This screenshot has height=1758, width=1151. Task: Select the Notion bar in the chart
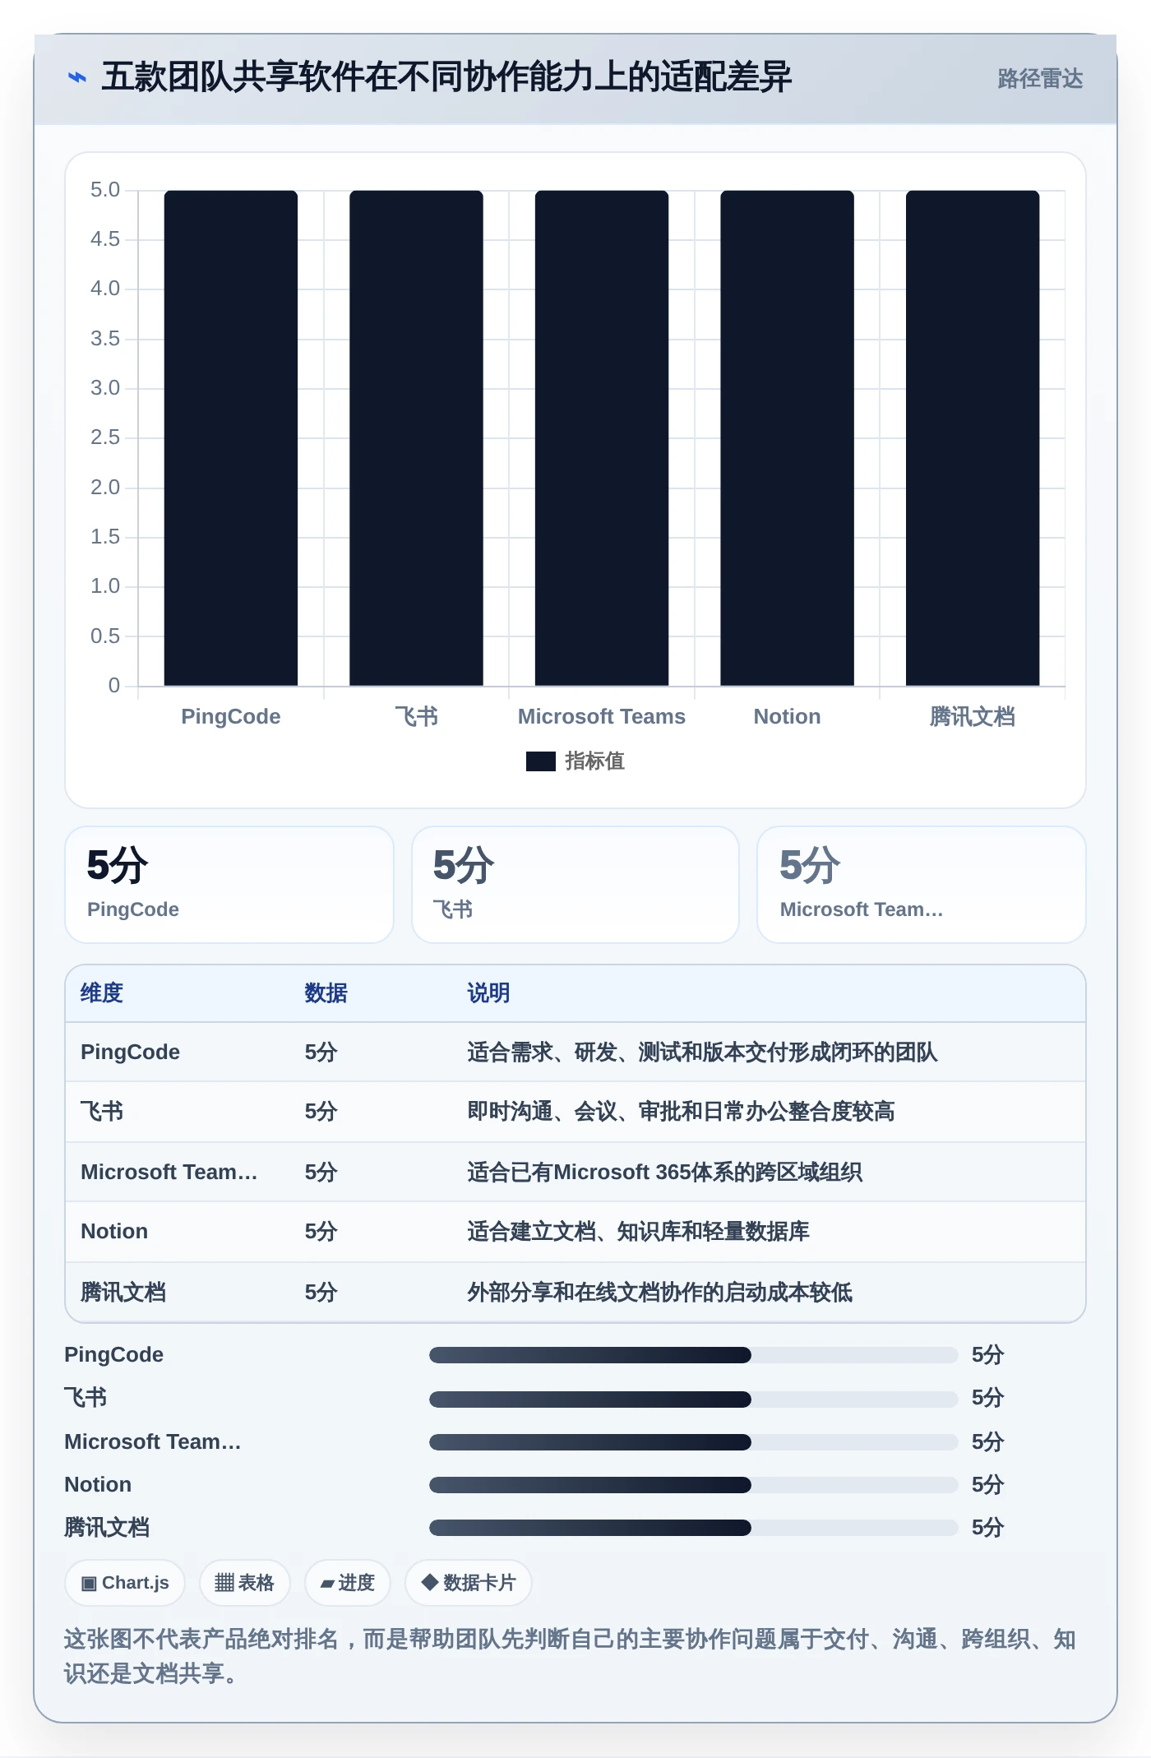click(x=787, y=437)
